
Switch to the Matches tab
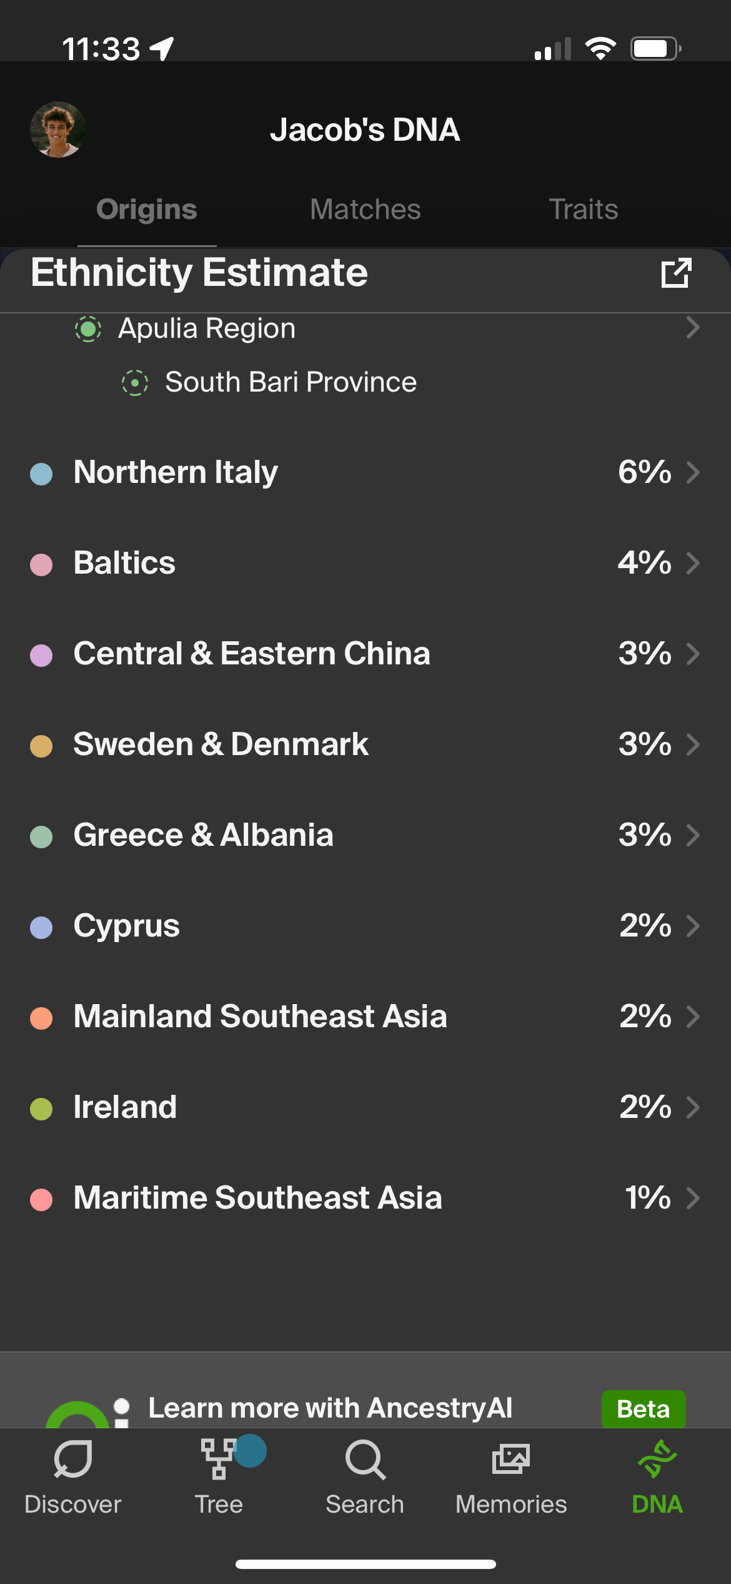(365, 210)
